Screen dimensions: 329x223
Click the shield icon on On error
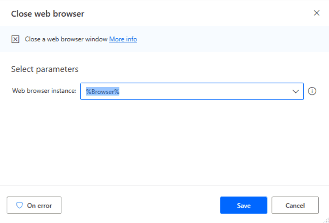(19, 205)
